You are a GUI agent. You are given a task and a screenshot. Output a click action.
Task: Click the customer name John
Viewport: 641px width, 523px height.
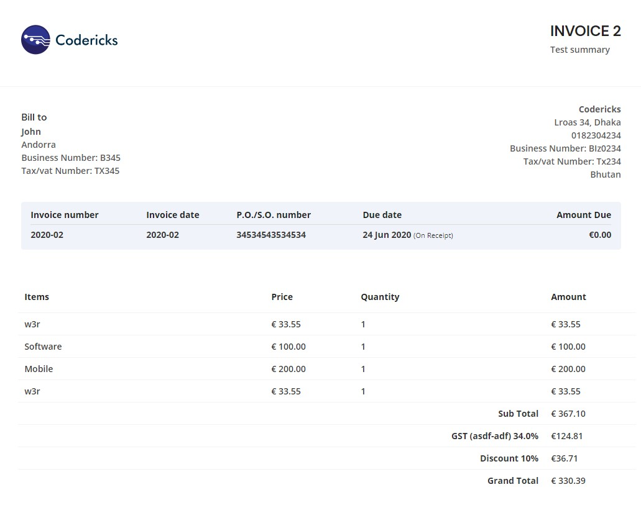click(x=31, y=132)
